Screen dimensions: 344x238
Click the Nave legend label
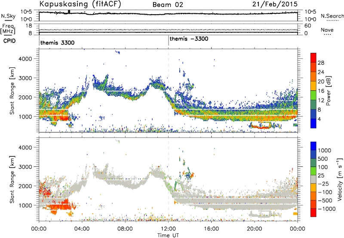click(x=327, y=30)
